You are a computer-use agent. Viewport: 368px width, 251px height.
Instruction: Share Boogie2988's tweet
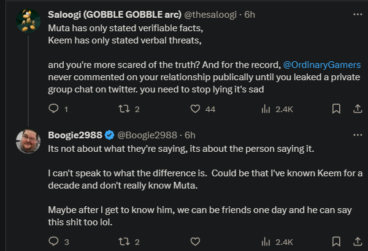point(356,241)
